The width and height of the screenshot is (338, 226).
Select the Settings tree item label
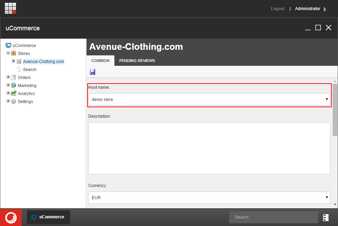[25, 102]
